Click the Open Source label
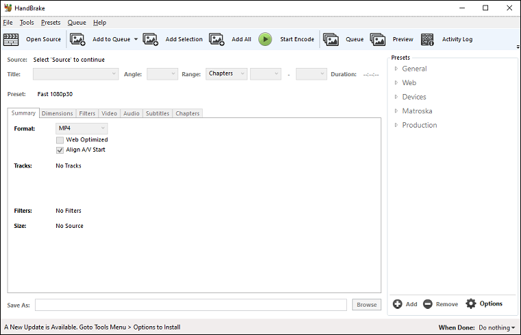The image size is (521, 335). click(x=43, y=39)
